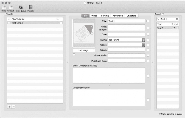Click in the Album input field

coord(126,50)
